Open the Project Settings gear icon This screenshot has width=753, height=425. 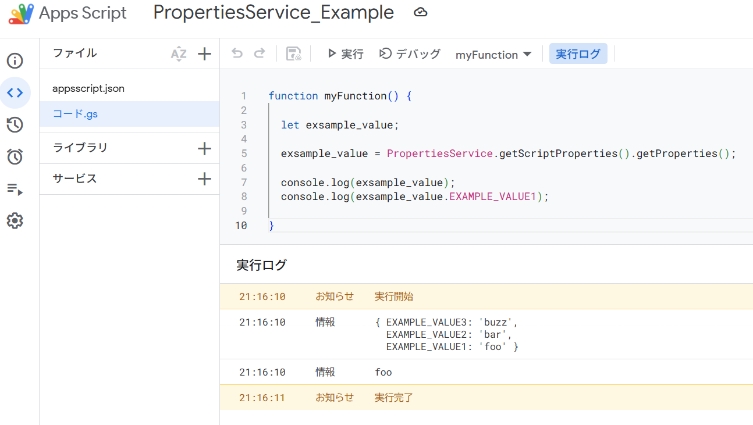[x=15, y=221]
